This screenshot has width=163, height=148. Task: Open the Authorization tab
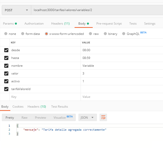34,24
